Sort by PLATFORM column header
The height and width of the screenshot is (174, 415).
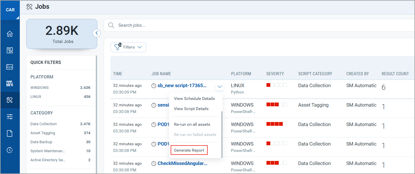pyautogui.click(x=241, y=74)
